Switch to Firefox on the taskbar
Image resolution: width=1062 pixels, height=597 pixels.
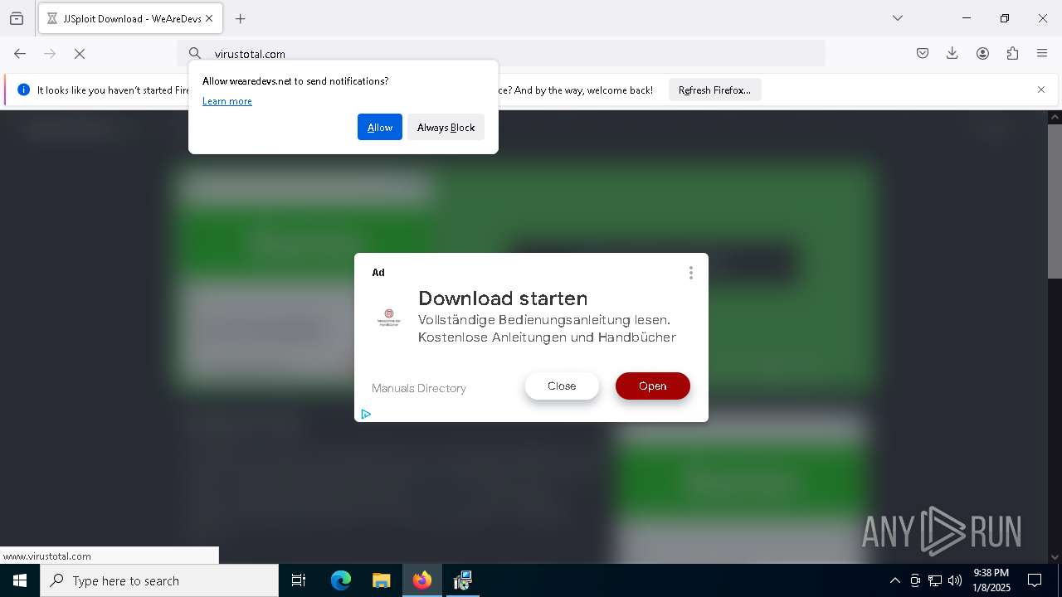tap(422, 580)
